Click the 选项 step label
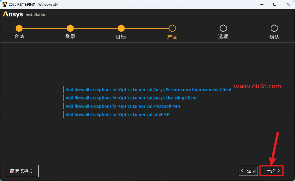This screenshot has width=295, height=181. pyautogui.click(x=223, y=36)
